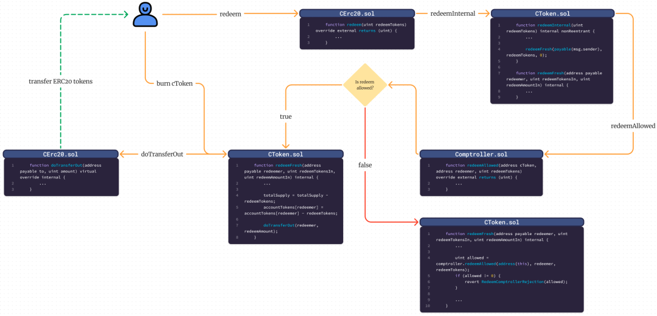Click 'doTransferOut(redeemer,' code line

(x=290, y=225)
